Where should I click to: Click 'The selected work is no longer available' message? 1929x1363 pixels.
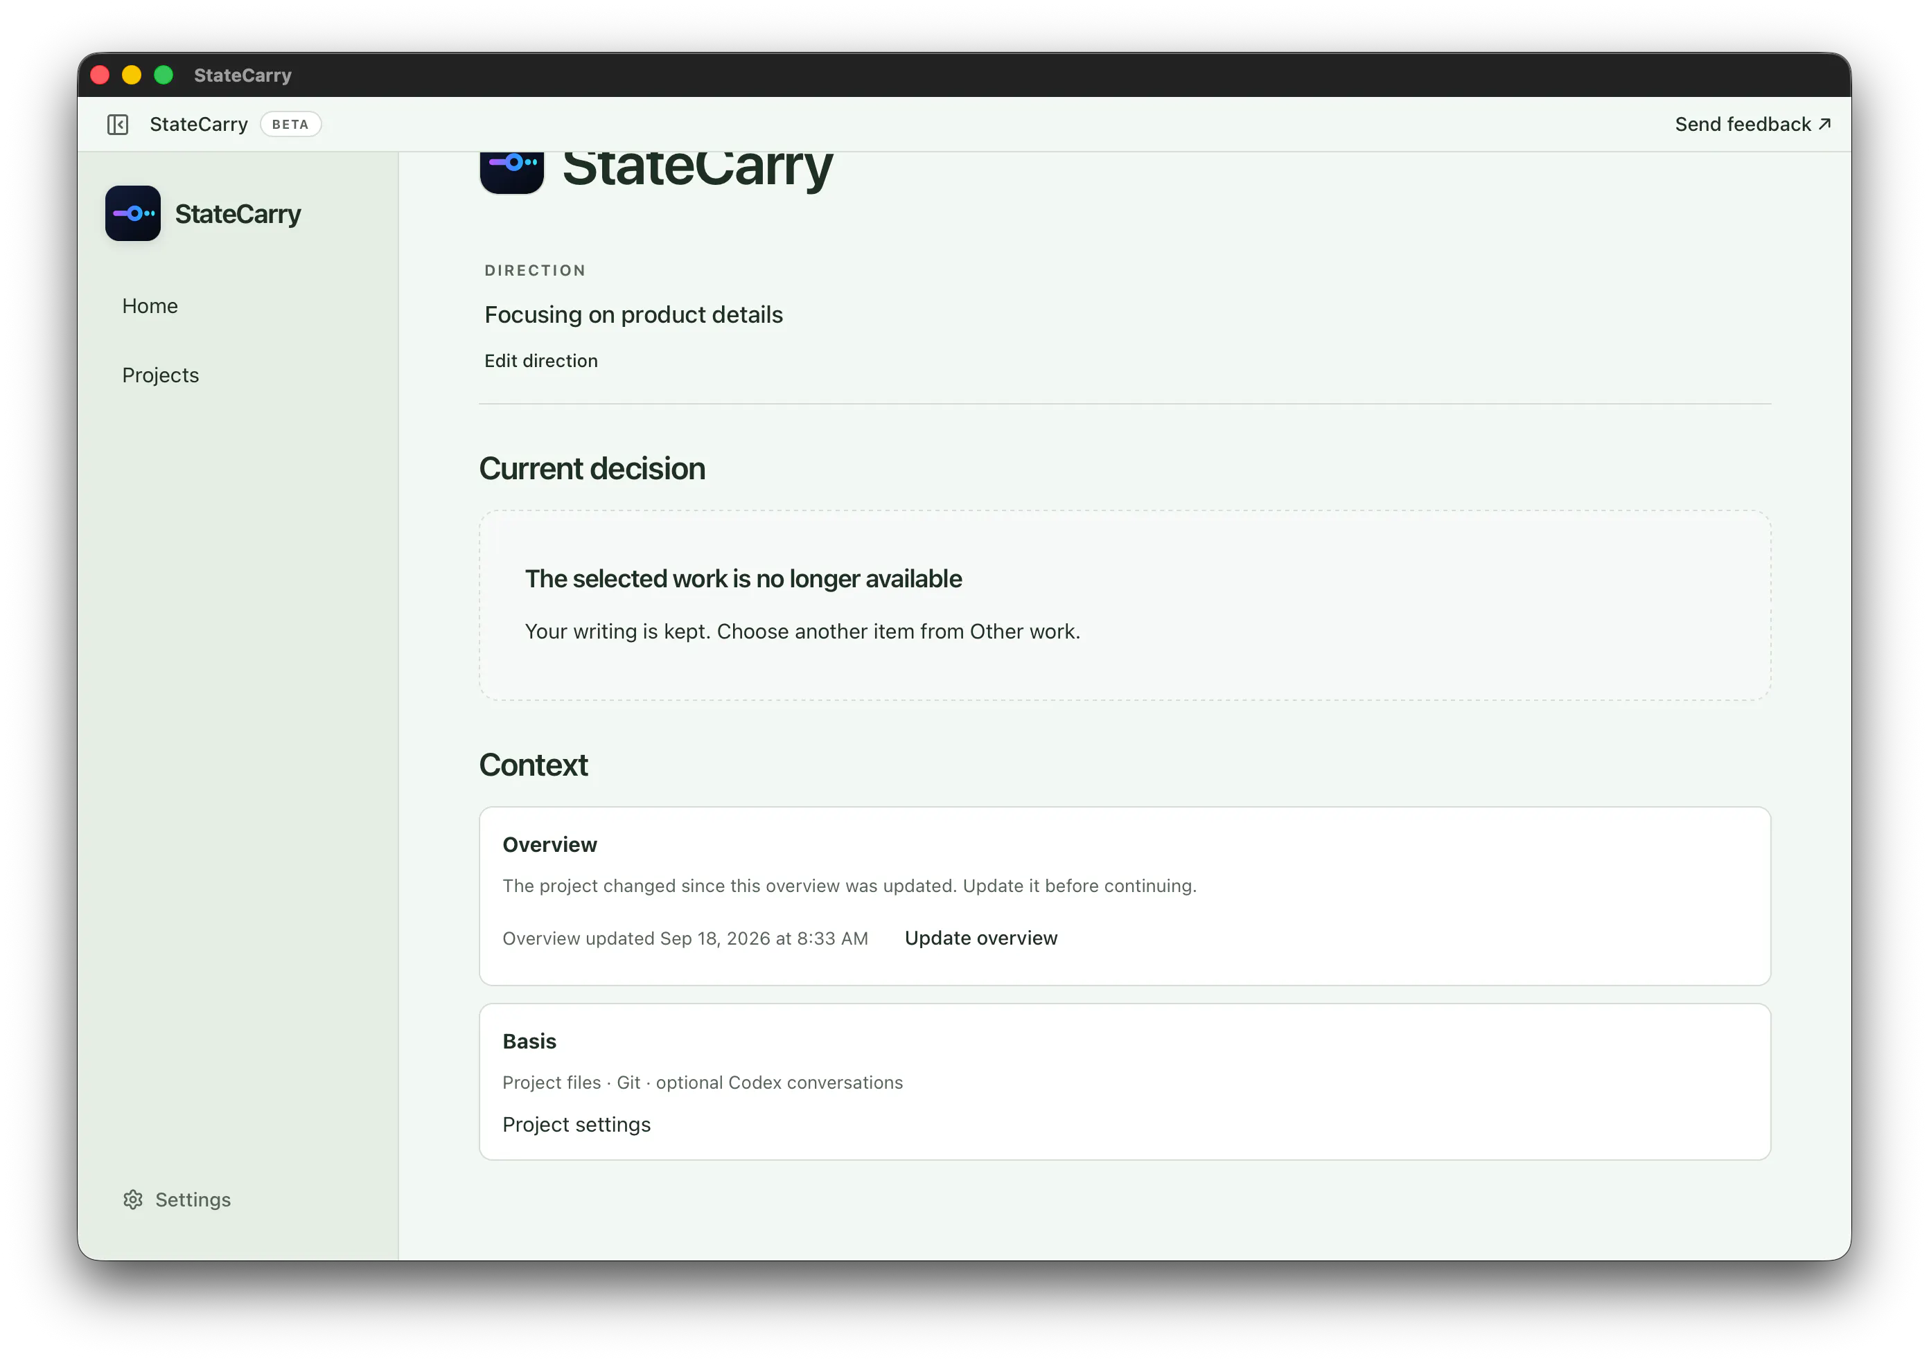pos(743,578)
